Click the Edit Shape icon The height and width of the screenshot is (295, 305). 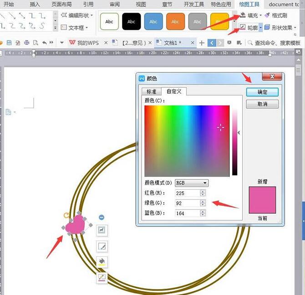click(x=64, y=15)
